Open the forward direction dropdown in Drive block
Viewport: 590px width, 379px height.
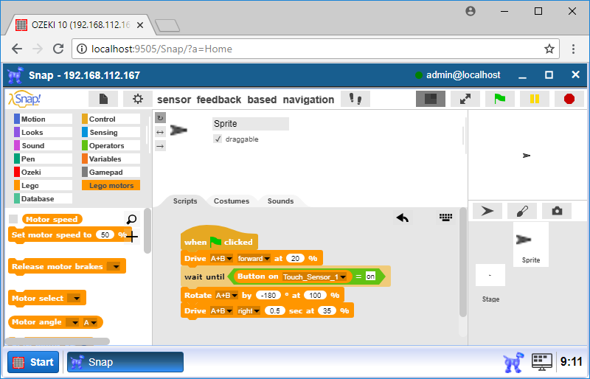[x=254, y=259]
